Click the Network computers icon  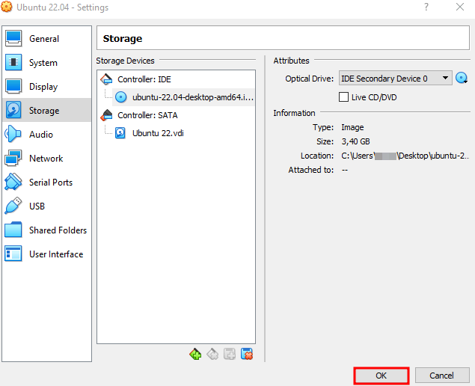tap(13, 158)
